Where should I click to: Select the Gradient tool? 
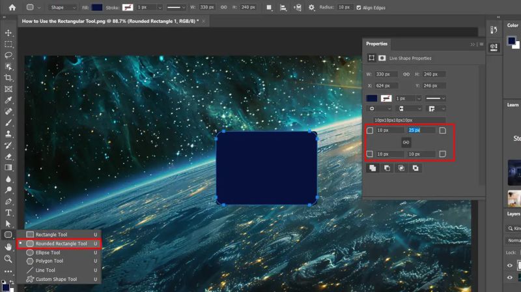coord(8,168)
